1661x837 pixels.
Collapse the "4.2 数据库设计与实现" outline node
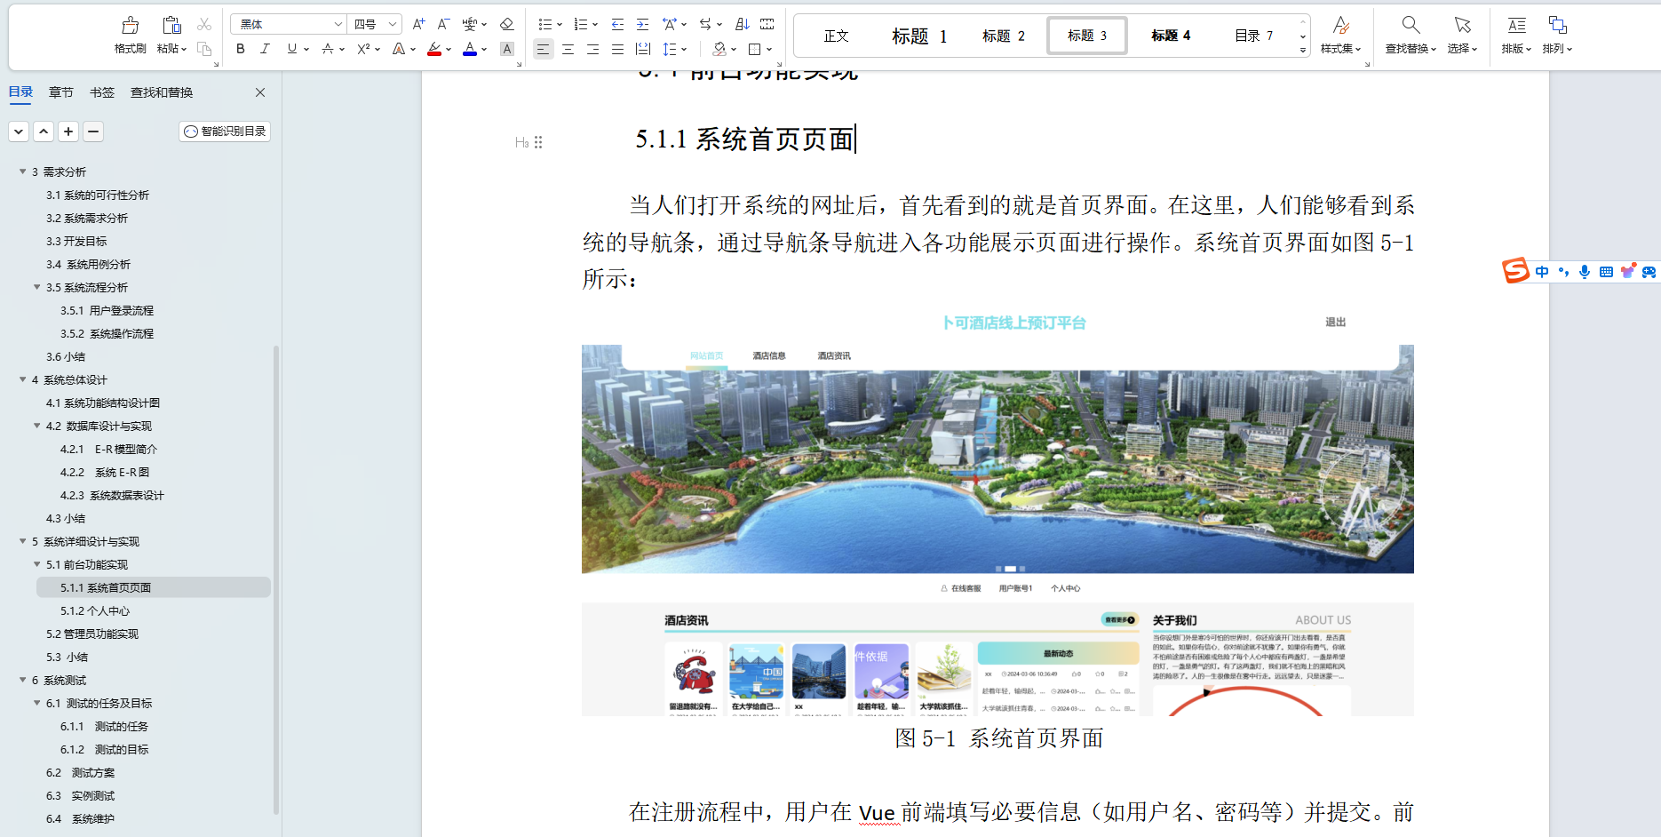(x=37, y=426)
